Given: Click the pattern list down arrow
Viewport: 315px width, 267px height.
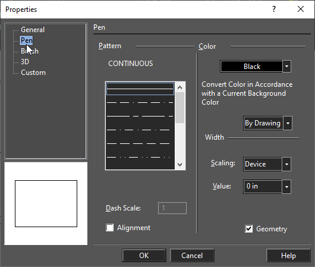Looking at the screenshot, I should coord(180,165).
